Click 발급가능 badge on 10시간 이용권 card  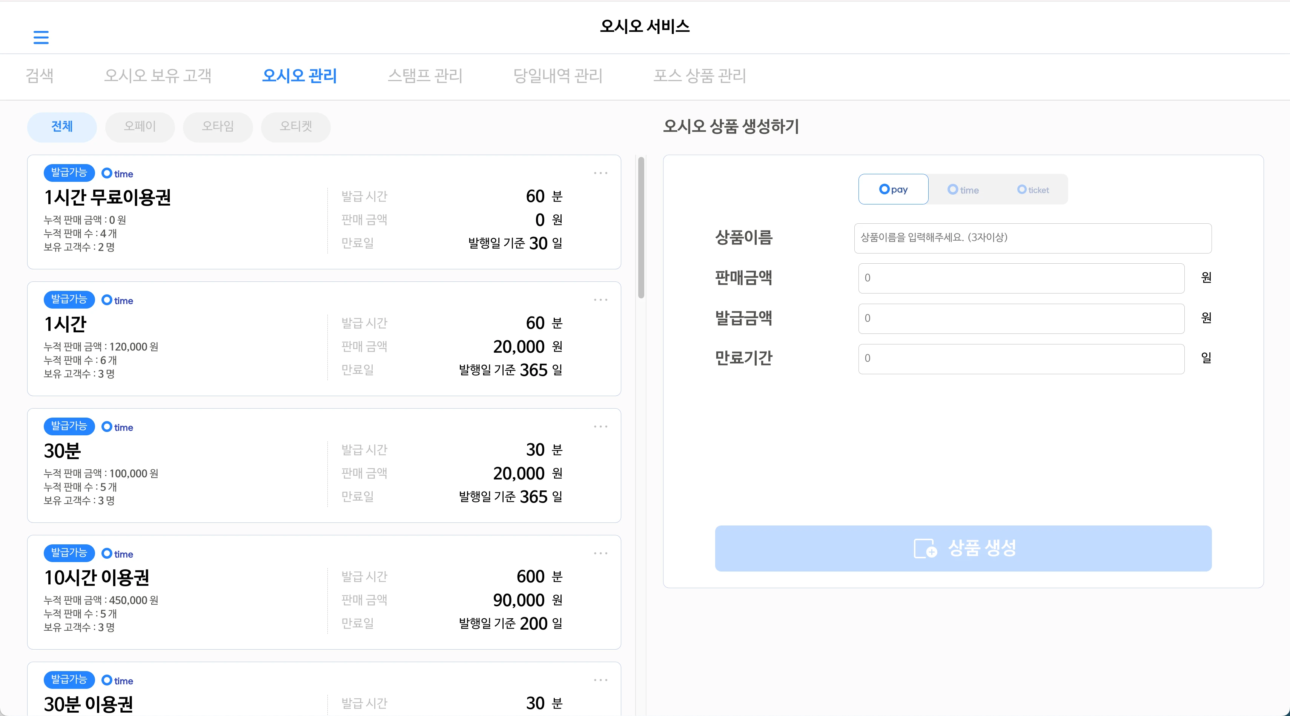69,553
